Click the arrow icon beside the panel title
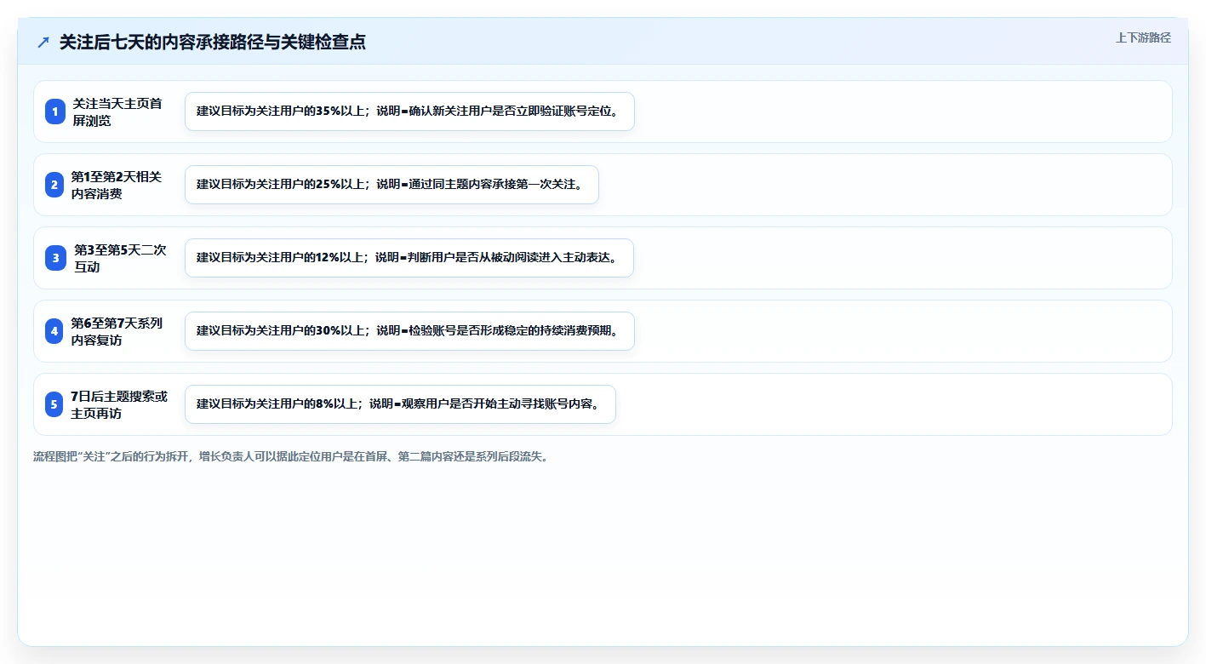The height and width of the screenshot is (664, 1206). pos(43,43)
